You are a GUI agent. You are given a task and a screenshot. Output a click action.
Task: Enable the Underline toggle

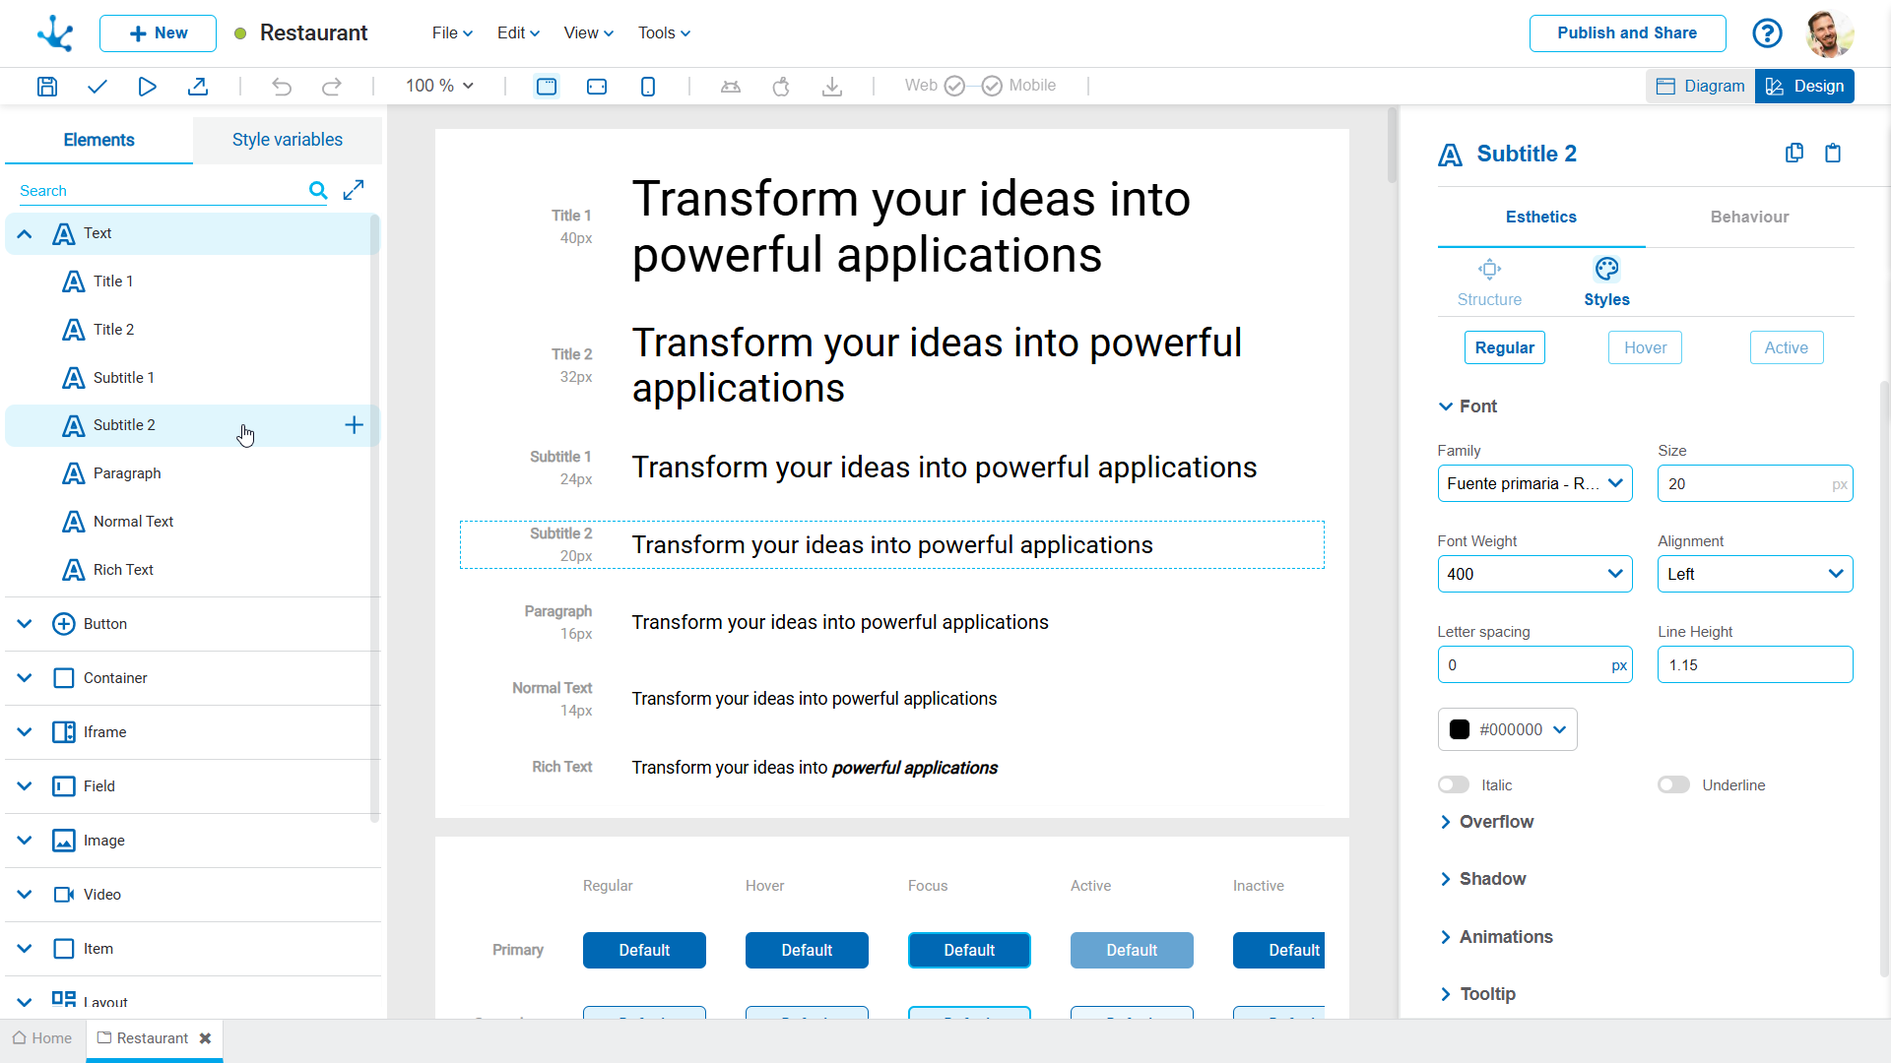coord(1673,785)
